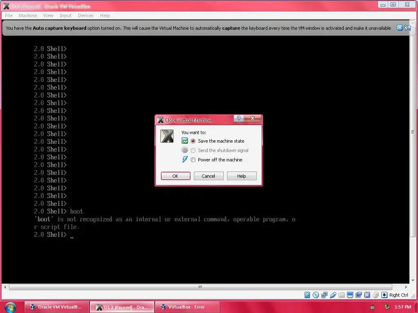Switch to Oracle VM VirtualBox taskbar item
418x313 pixels.
point(56,307)
